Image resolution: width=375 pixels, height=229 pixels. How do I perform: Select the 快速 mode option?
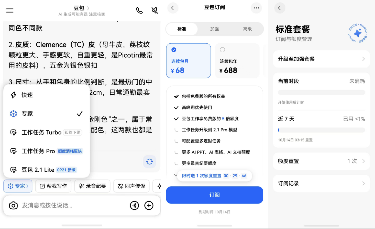[47, 95]
